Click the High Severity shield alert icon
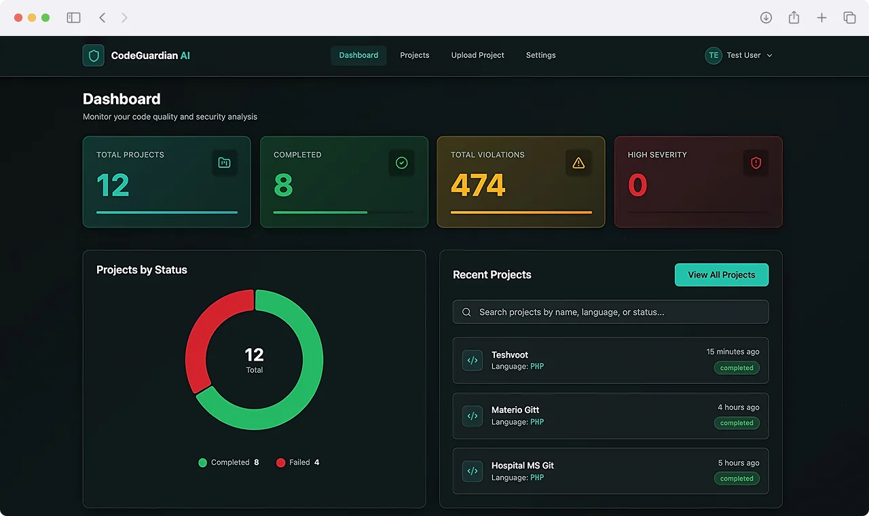 point(756,163)
